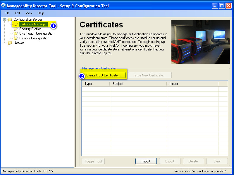The width and height of the screenshot is (234, 175).
Task: Select One Touch Configuration in the tree
Action: tap(37, 34)
